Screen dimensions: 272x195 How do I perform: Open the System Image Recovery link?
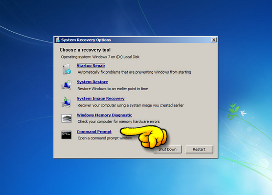(101, 98)
